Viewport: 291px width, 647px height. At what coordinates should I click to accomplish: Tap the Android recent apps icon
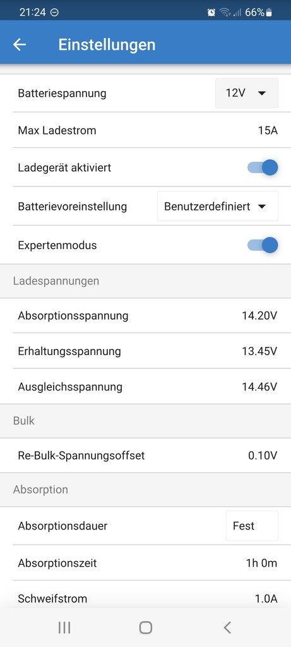click(64, 627)
